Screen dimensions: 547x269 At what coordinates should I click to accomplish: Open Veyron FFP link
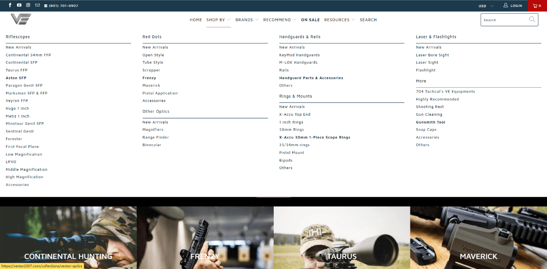17,101
